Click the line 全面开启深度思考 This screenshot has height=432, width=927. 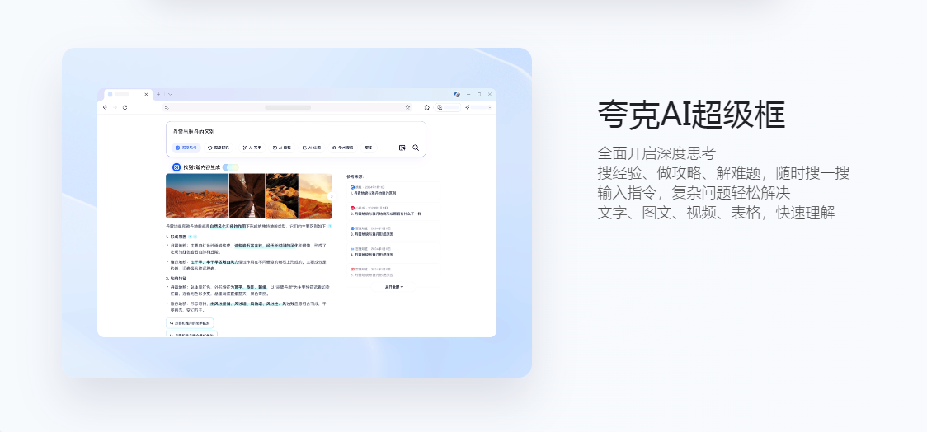(x=656, y=153)
